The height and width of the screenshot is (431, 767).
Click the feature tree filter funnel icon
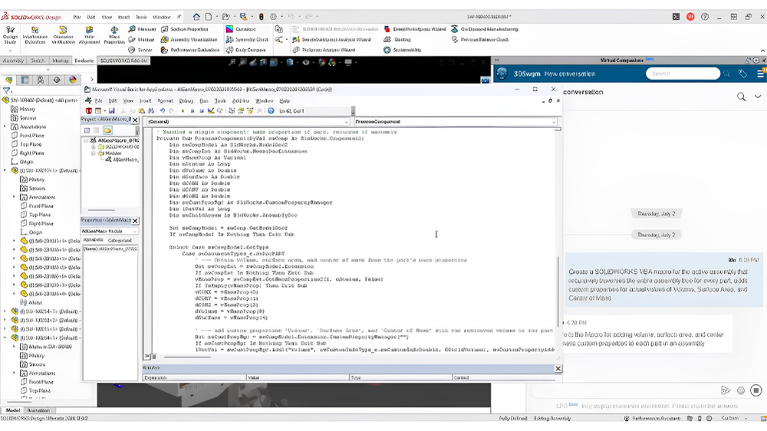point(6,90)
